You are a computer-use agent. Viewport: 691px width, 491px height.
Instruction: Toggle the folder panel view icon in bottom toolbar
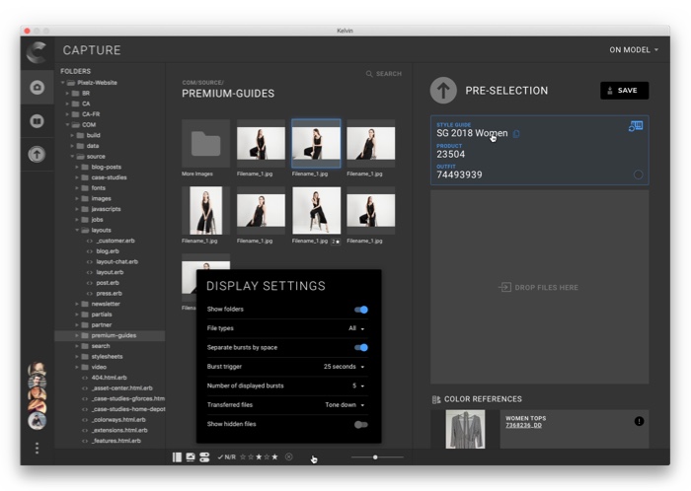[x=178, y=457]
